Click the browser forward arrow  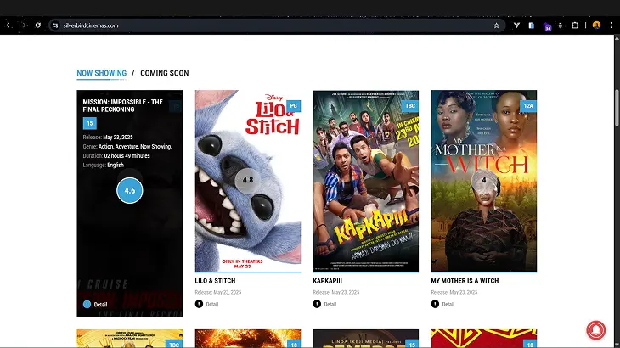coord(23,25)
